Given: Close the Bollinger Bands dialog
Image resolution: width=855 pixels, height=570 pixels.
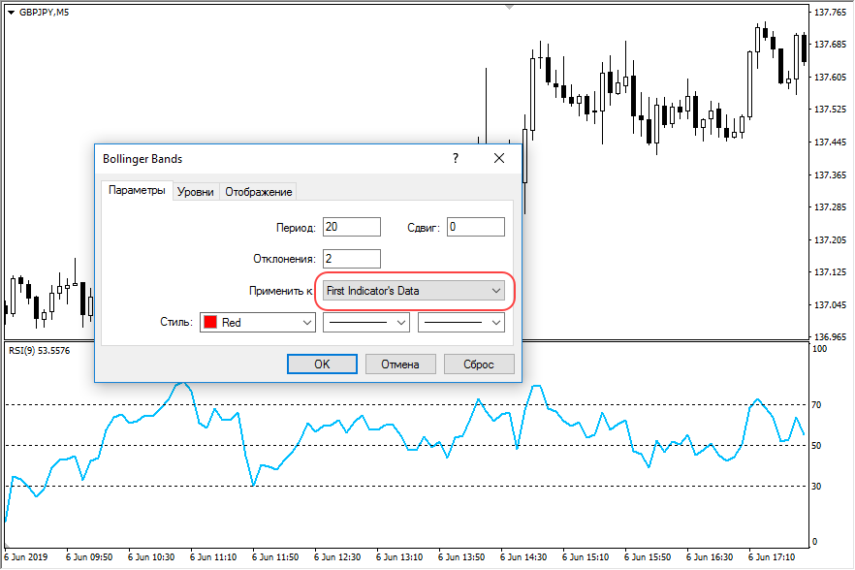Looking at the screenshot, I should point(499,158).
